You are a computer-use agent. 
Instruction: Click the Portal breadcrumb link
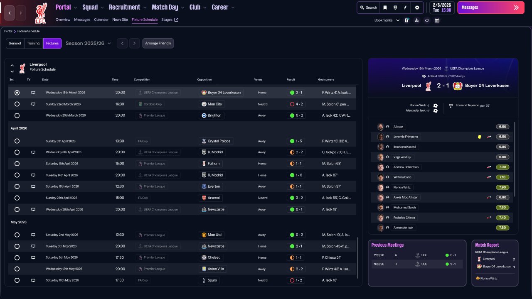pyautogui.click(x=8, y=31)
